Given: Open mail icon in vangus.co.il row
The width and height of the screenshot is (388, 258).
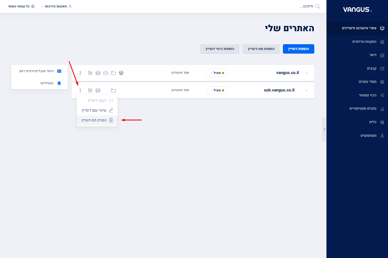Looking at the screenshot, I should 106,73.
